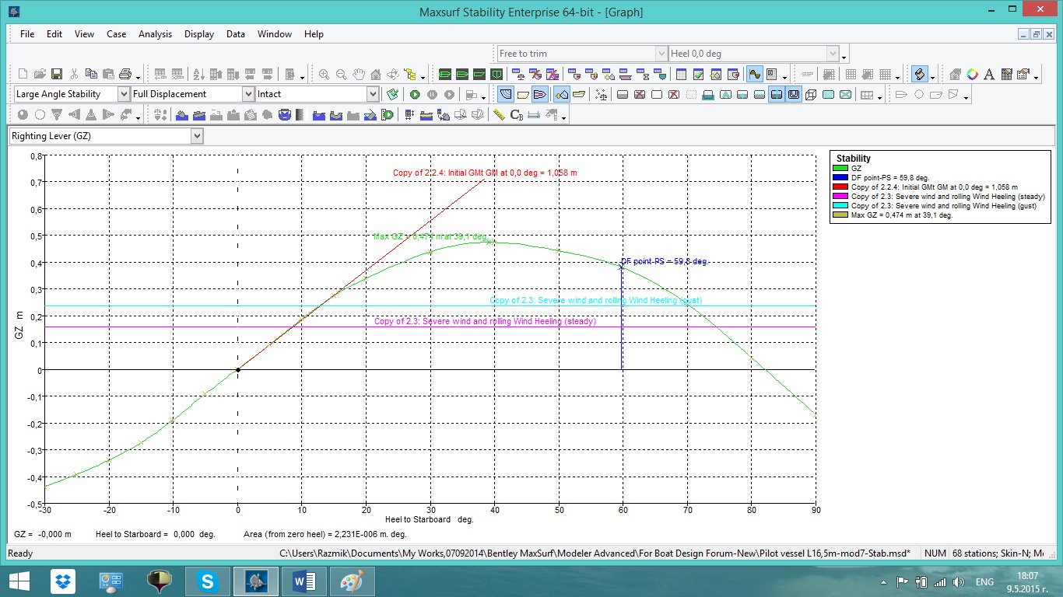Open the Righting Lever (GZ) dropdown

[197, 136]
